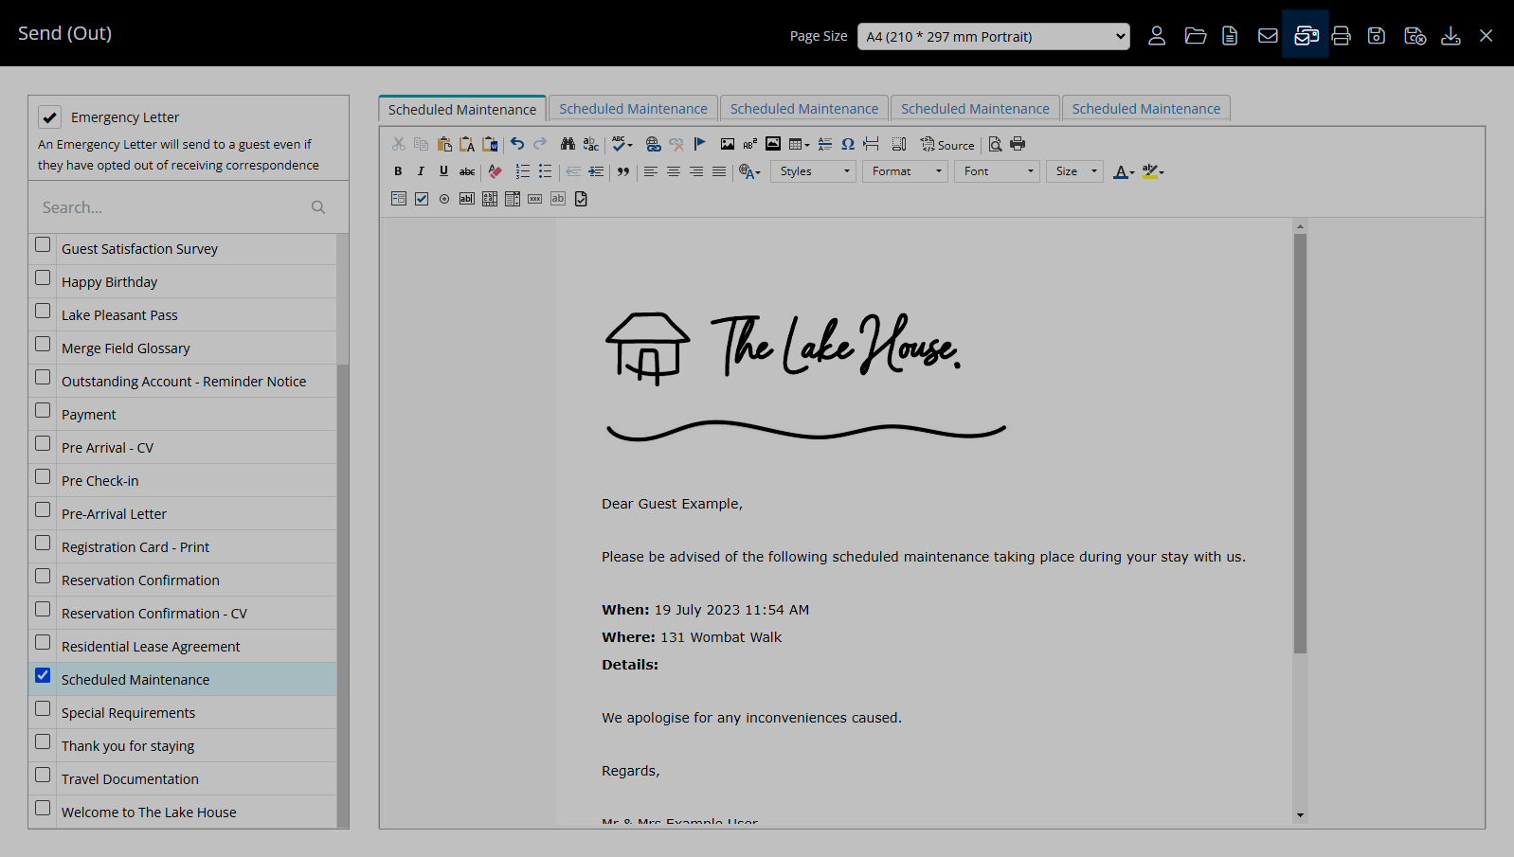
Task: Tick the Happy Birthday checkbox
Action: [x=43, y=278]
